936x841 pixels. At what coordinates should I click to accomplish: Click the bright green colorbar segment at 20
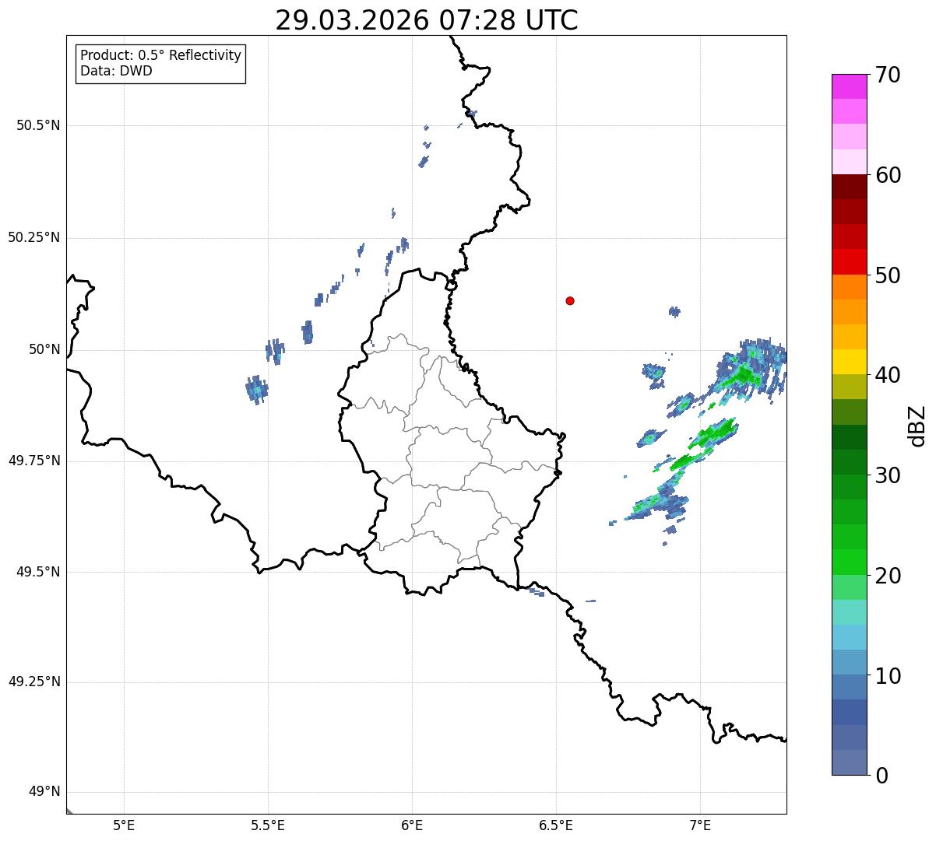click(x=849, y=562)
